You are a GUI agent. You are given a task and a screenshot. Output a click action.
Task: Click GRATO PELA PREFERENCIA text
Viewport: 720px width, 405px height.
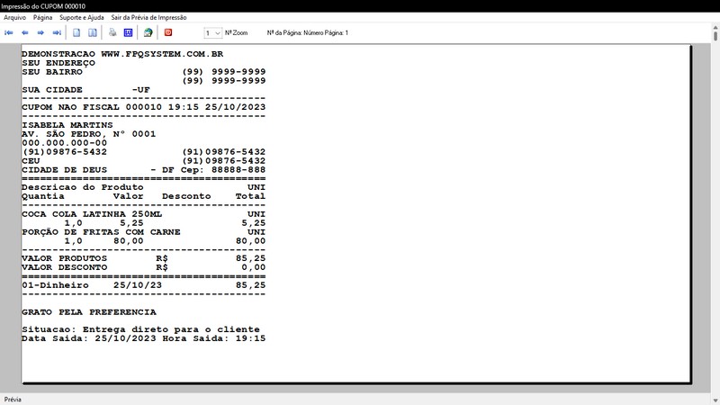point(89,312)
